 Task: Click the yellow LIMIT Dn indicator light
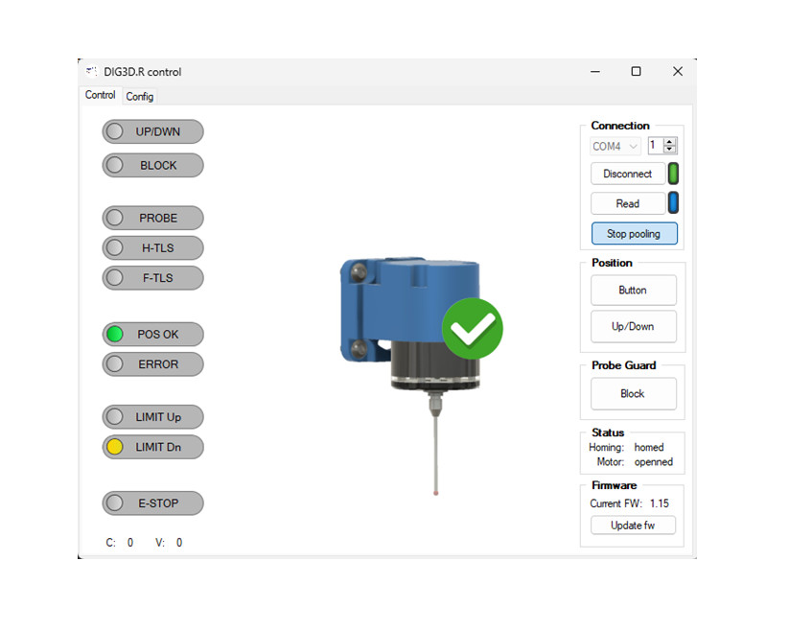(x=115, y=447)
